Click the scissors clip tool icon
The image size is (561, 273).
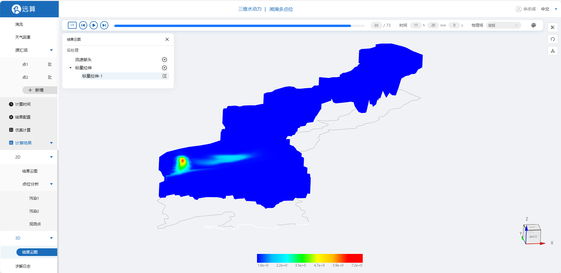(x=553, y=27)
